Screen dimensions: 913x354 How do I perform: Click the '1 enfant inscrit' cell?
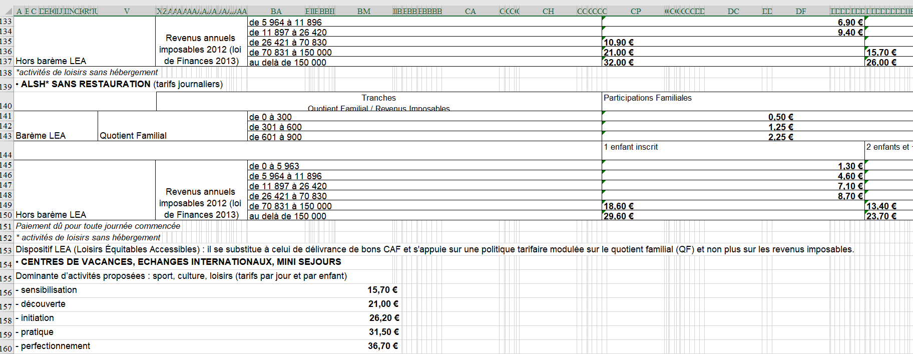click(x=631, y=147)
